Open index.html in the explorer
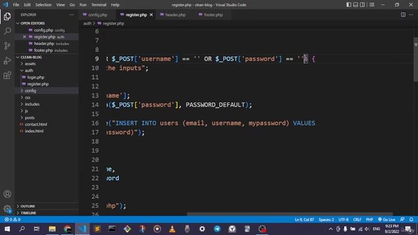This screenshot has width=418, height=235. [46, 131]
